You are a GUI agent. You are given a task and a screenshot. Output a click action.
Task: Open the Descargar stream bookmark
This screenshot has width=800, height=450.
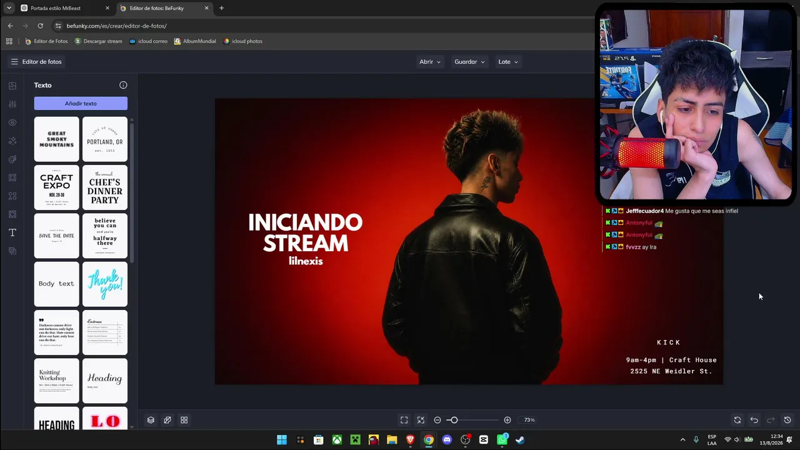point(98,41)
